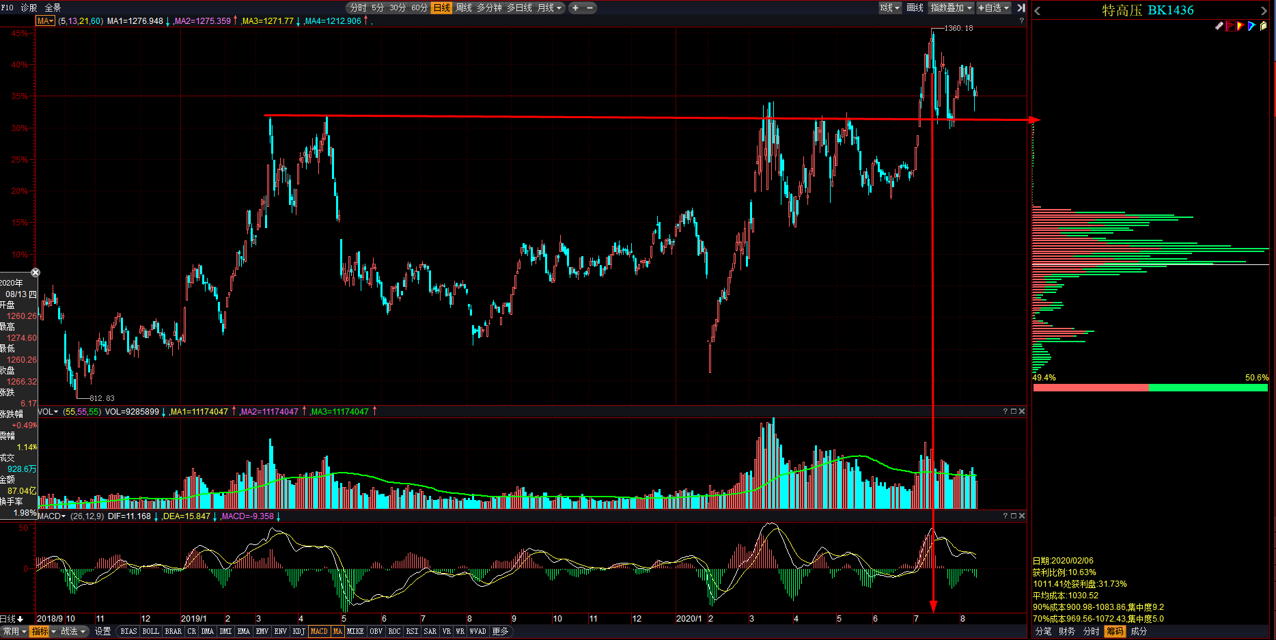Click the 1360.18 high price label

pyautogui.click(x=958, y=28)
